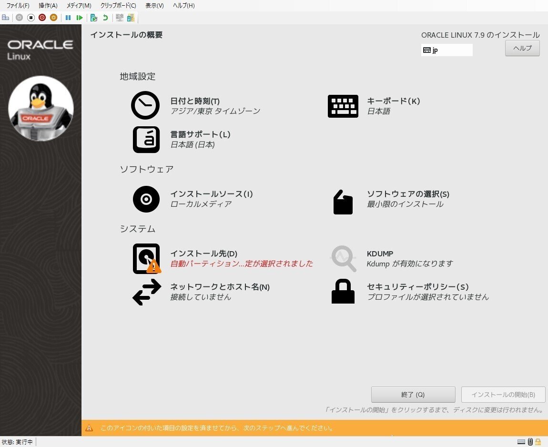Click the 言語サポート(L) label
548x447 pixels.
[200, 134]
